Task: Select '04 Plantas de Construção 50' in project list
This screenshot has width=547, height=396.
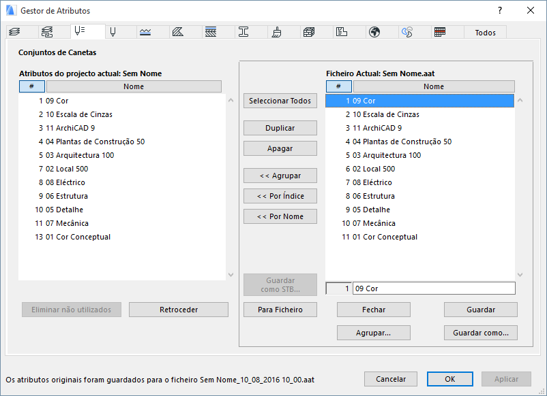Action: pyautogui.click(x=122, y=142)
